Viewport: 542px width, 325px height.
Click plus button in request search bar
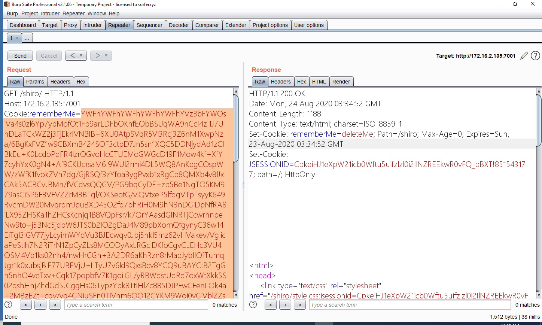(40, 305)
